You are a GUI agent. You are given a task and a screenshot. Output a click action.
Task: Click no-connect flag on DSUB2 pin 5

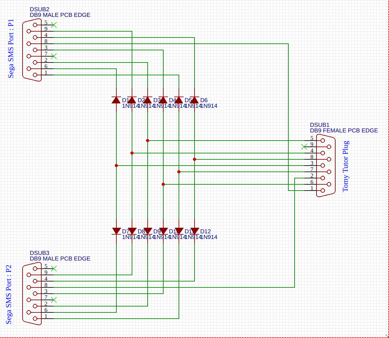pos(54,25)
